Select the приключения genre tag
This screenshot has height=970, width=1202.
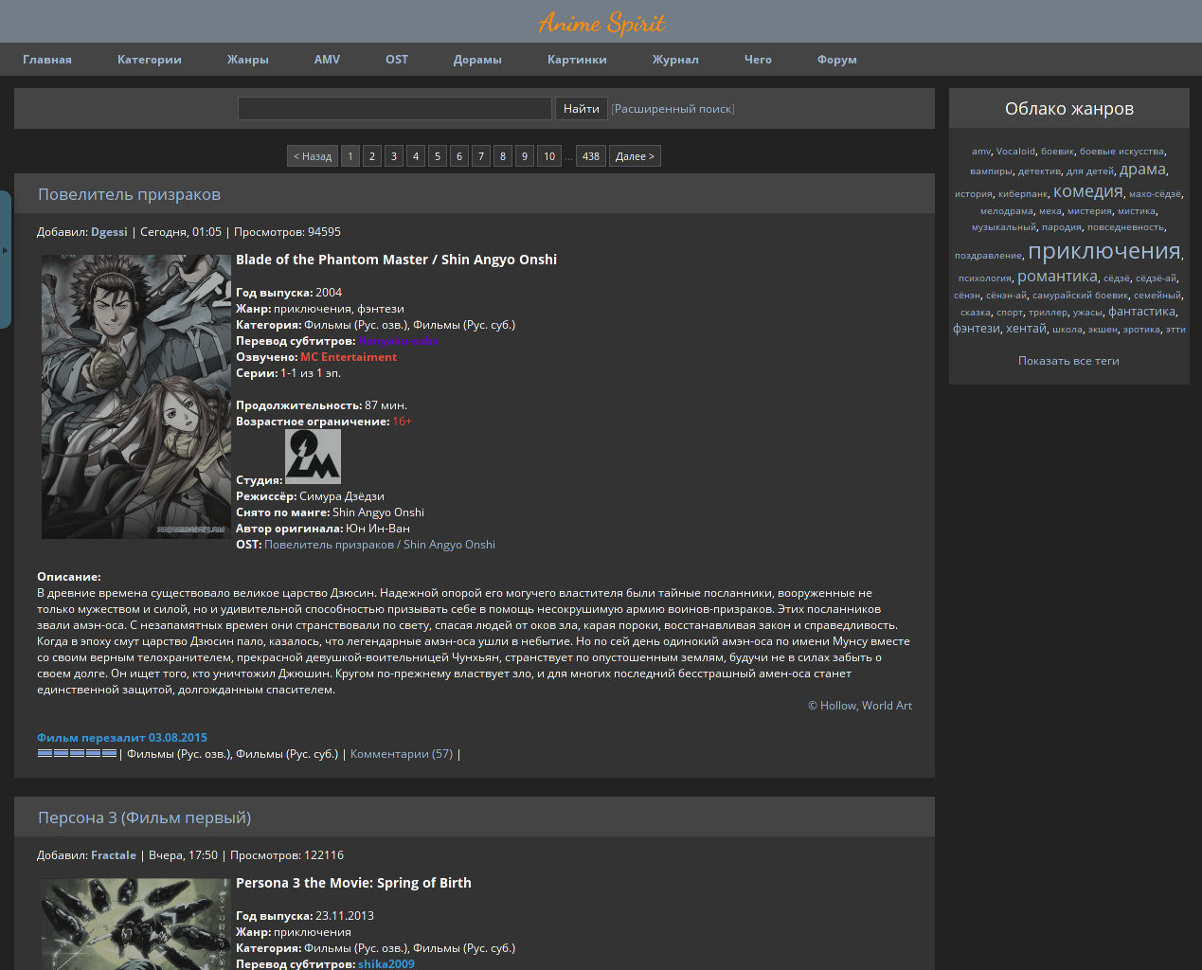point(1103,251)
